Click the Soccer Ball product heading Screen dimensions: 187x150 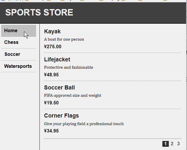pos(59,88)
